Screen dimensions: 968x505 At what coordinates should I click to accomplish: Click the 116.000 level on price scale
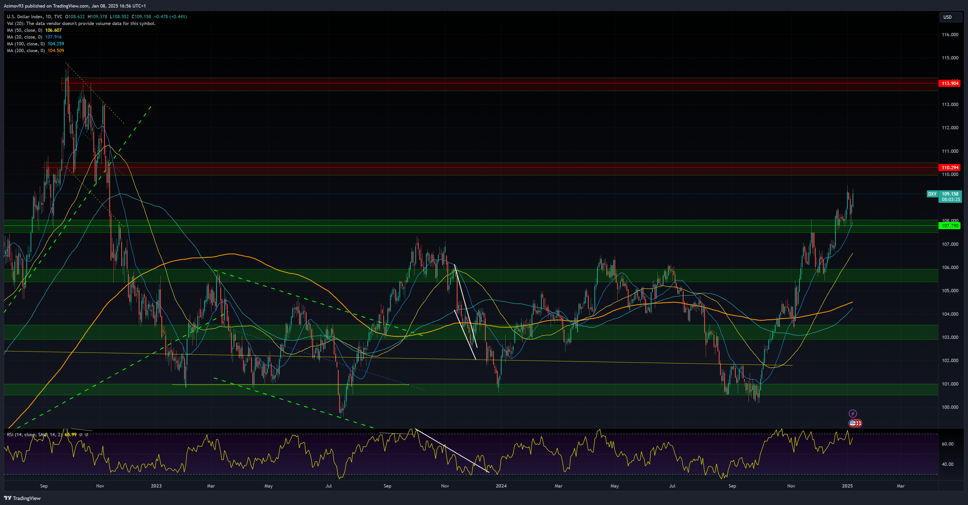click(950, 35)
